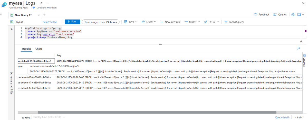The height and width of the screenshot is (120, 308).
Task: Click the resize handle dots above results
Action: [160, 44]
